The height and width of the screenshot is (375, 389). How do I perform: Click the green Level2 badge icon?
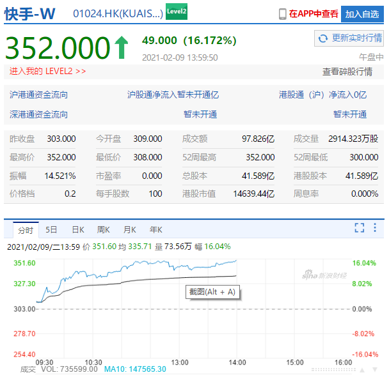click(x=177, y=11)
